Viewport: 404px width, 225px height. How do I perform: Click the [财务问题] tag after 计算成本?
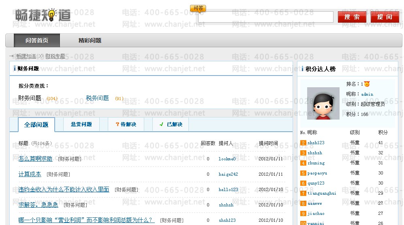pyautogui.click(x=58, y=175)
